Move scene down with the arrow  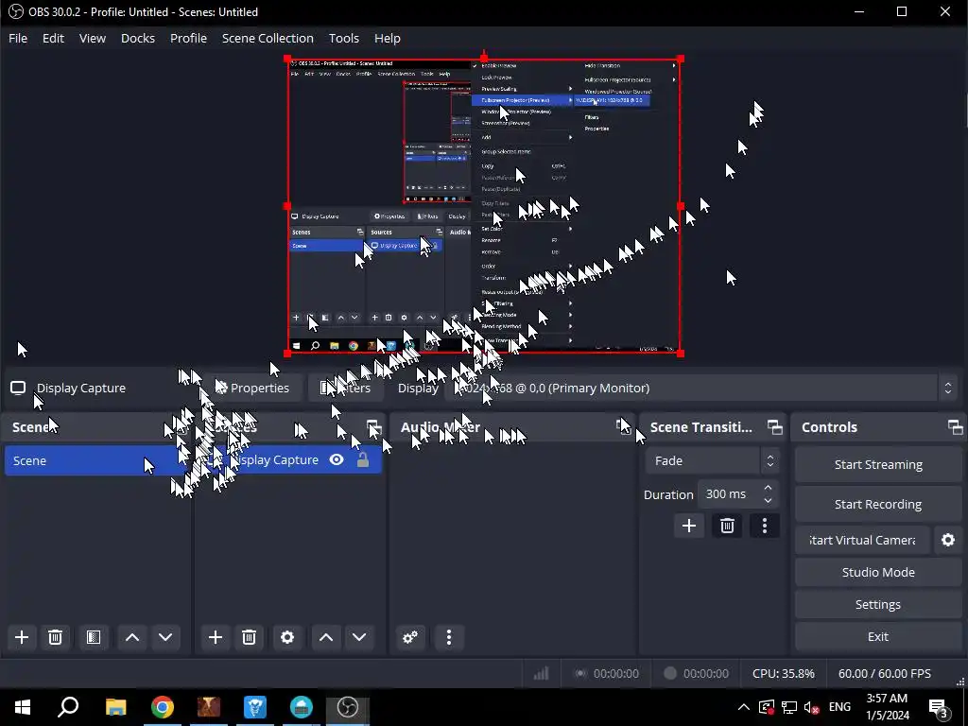click(x=165, y=637)
